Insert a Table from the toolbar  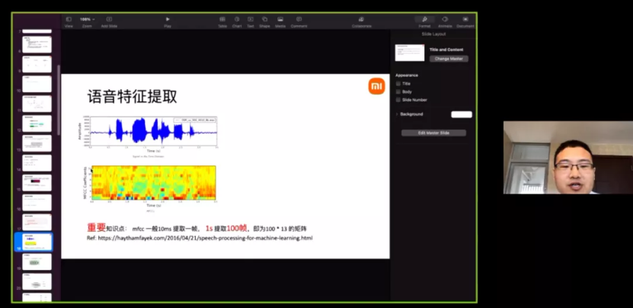(222, 19)
